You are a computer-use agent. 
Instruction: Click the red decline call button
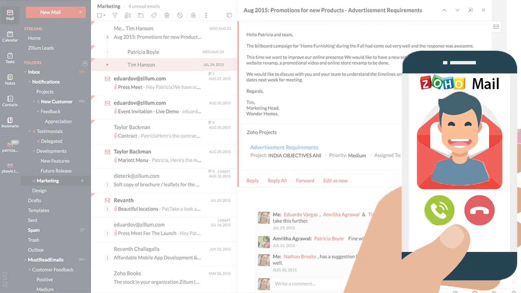click(x=479, y=210)
